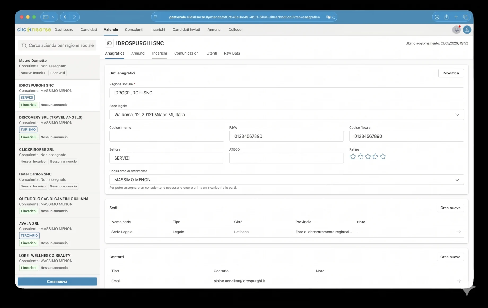
Task: Open the Consulenti menu
Action: [134, 30]
